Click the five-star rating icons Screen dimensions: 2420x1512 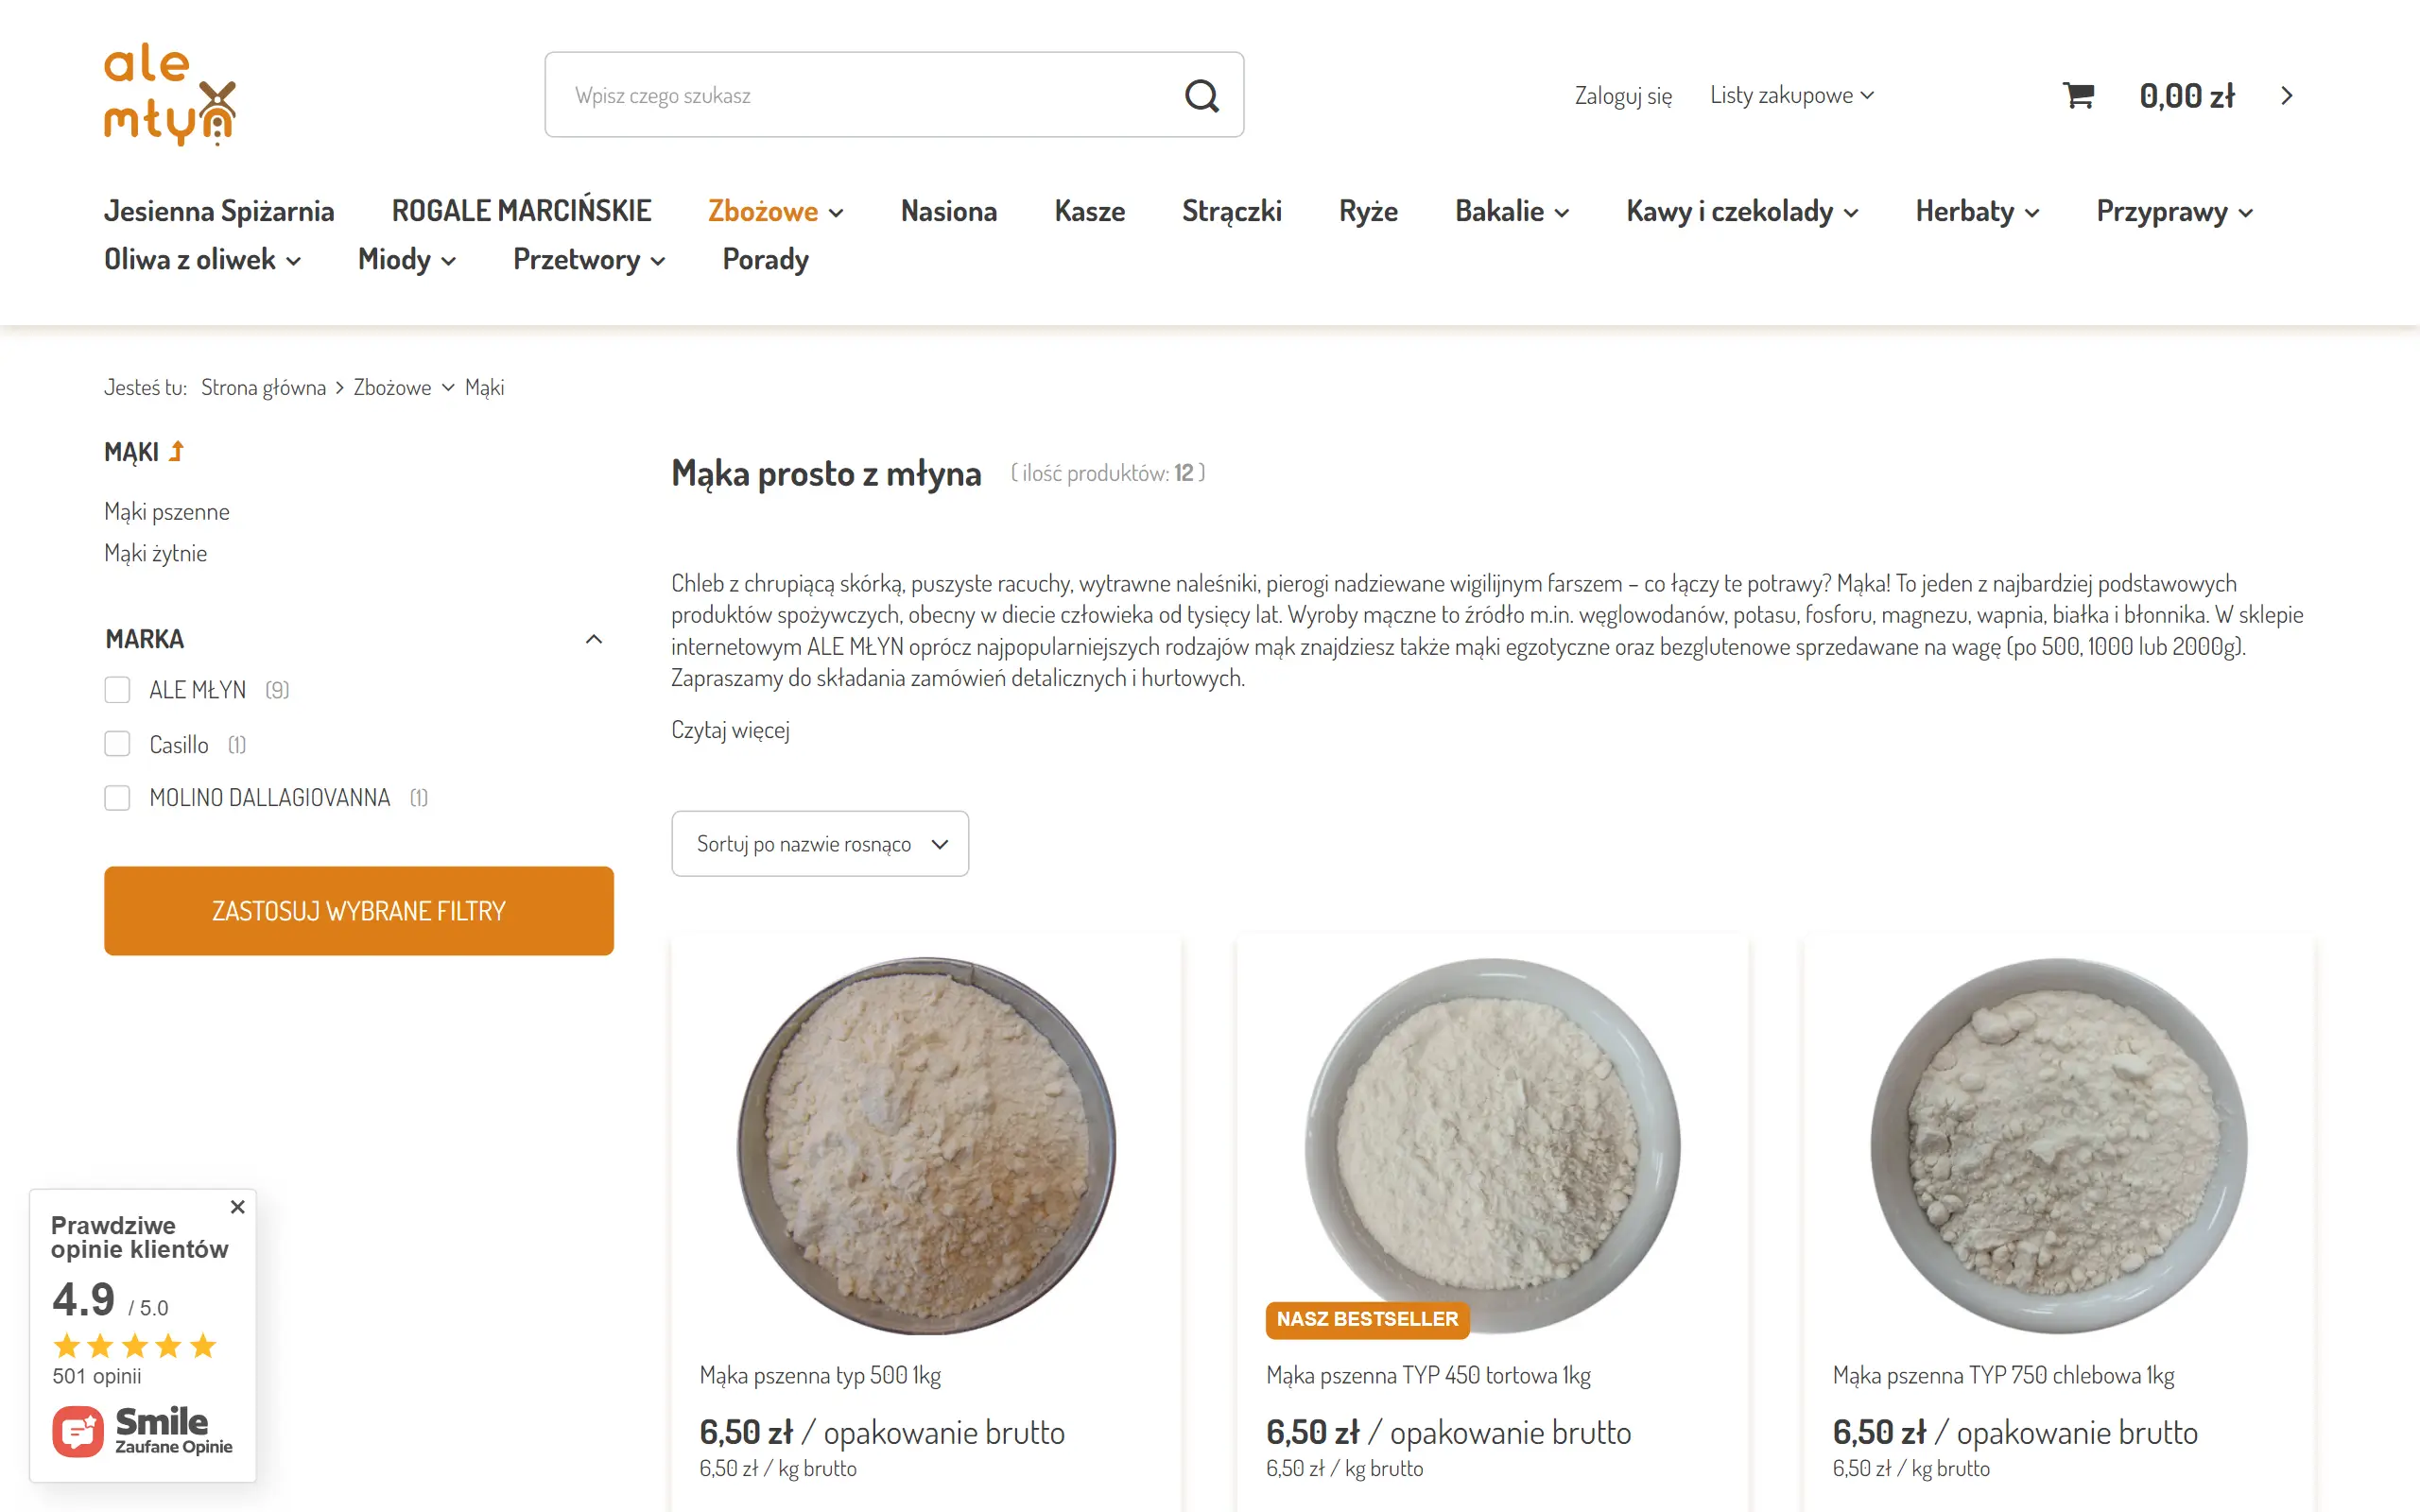tap(135, 1346)
